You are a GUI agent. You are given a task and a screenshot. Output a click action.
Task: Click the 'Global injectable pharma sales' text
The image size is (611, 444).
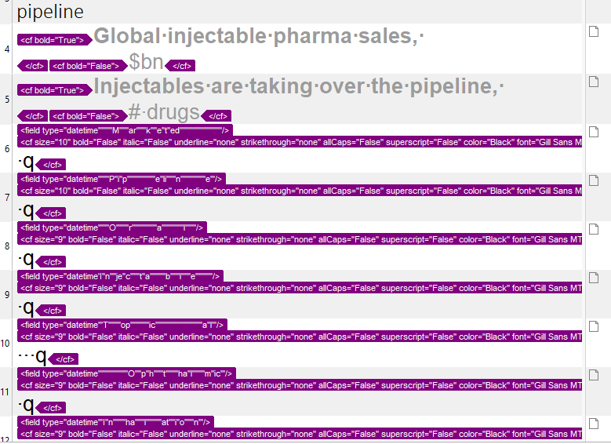click(x=253, y=36)
